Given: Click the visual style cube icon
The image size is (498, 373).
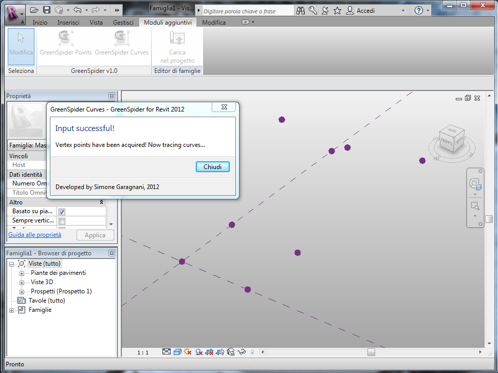Looking at the screenshot, I should [177, 352].
